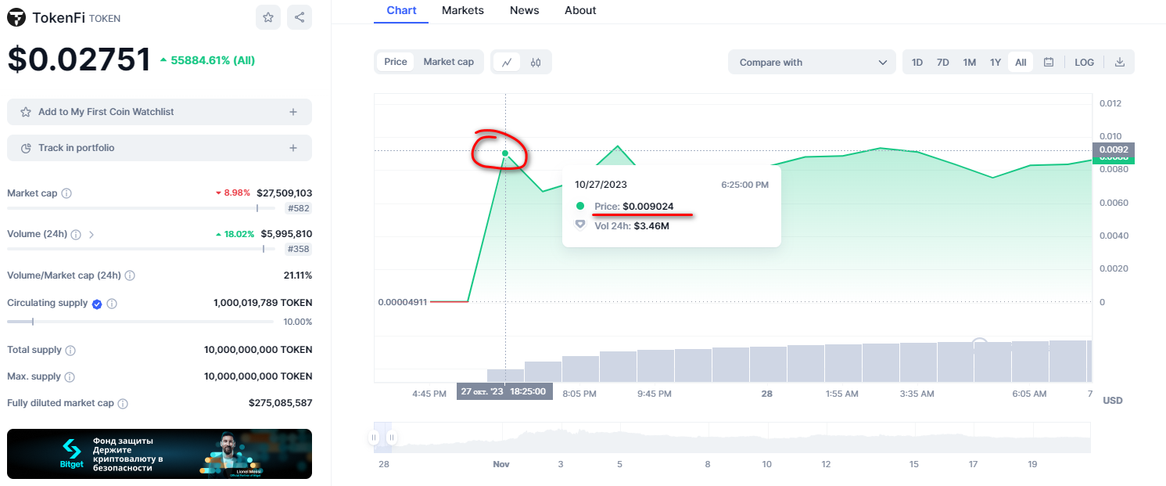The image size is (1166, 486).
Task: Switch to candlestick chart view
Action: [x=536, y=63]
